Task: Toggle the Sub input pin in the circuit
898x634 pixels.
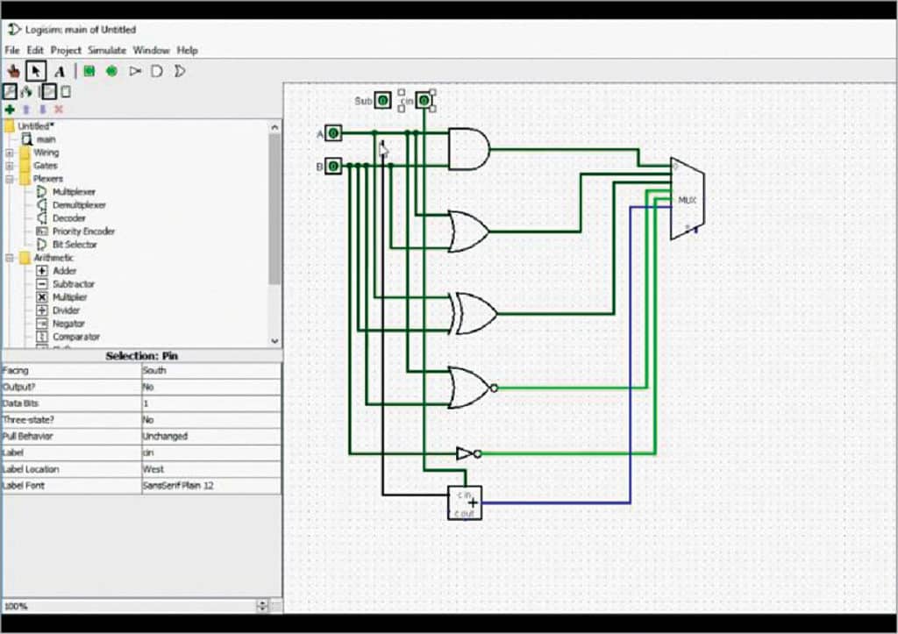Action: [x=383, y=100]
